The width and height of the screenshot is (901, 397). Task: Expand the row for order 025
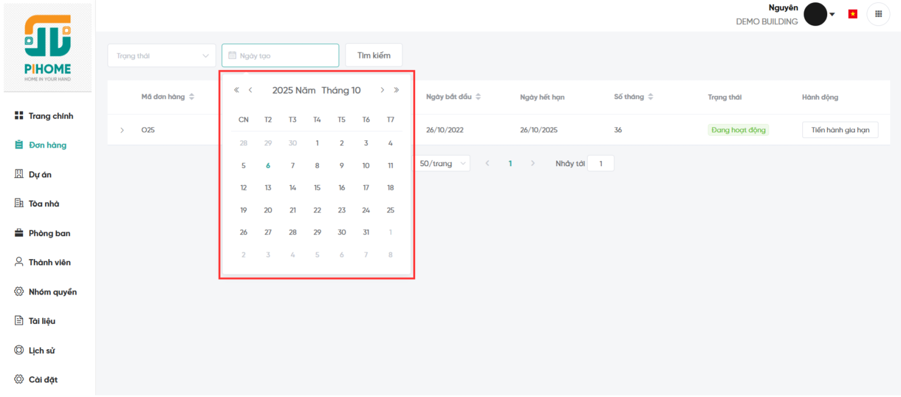point(122,130)
